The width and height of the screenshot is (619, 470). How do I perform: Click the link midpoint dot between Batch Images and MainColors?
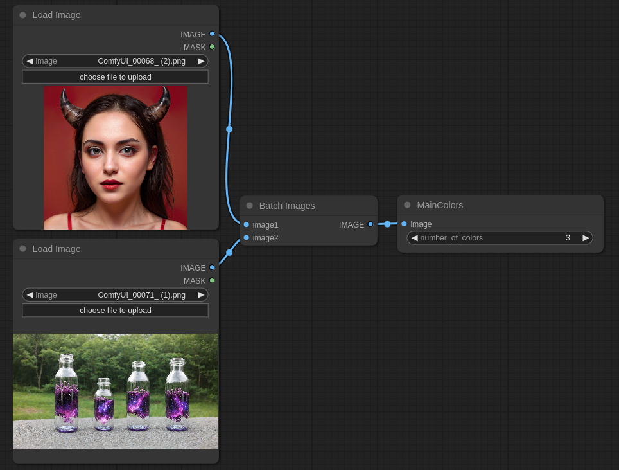point(387,224)
